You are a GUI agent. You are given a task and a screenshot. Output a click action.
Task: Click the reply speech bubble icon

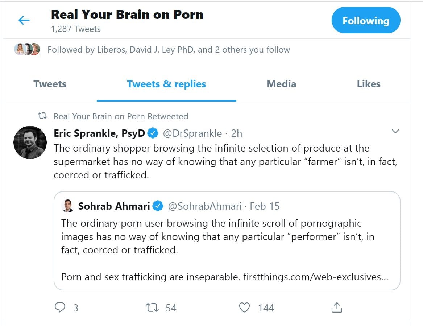click(60, 308)
